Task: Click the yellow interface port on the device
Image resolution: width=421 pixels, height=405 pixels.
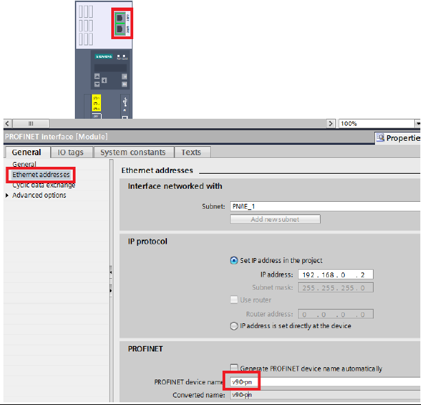Action: 96,105
